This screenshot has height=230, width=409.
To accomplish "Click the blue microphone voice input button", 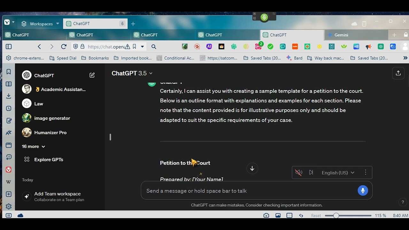I will coord(363,191).
